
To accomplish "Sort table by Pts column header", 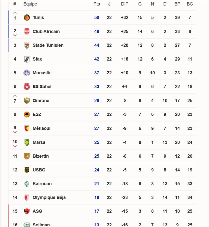I will (97, 4).
